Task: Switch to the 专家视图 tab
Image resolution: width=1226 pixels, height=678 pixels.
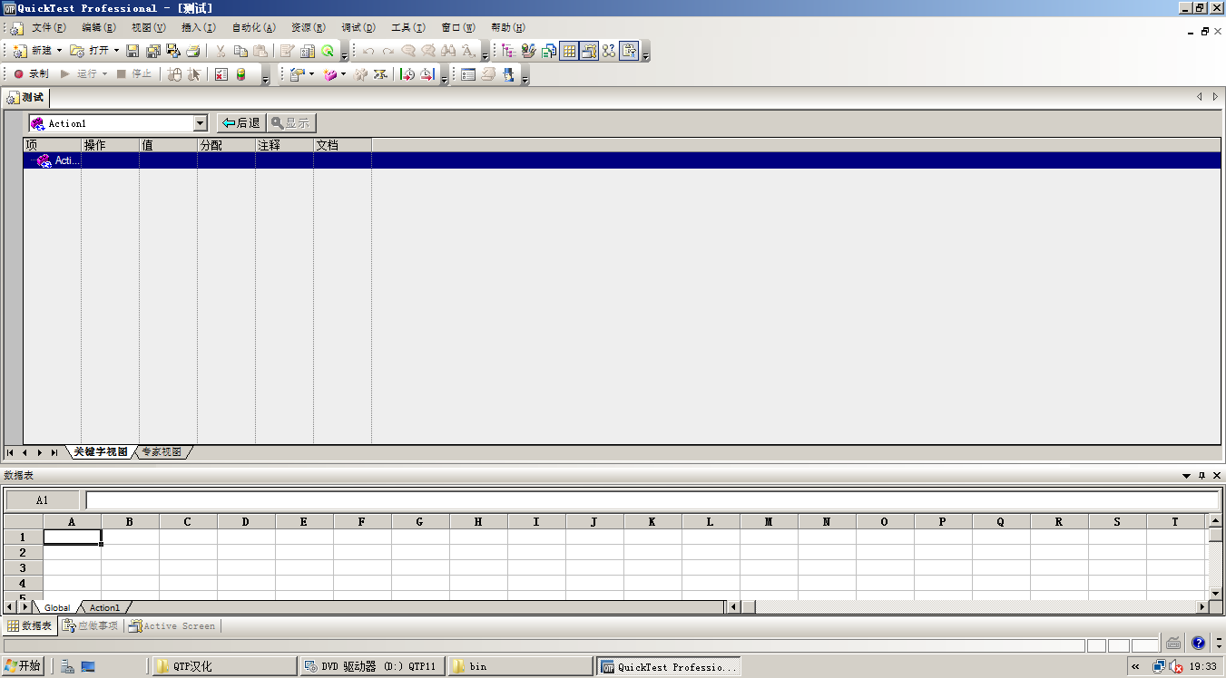Action: (x=162, y=451)
